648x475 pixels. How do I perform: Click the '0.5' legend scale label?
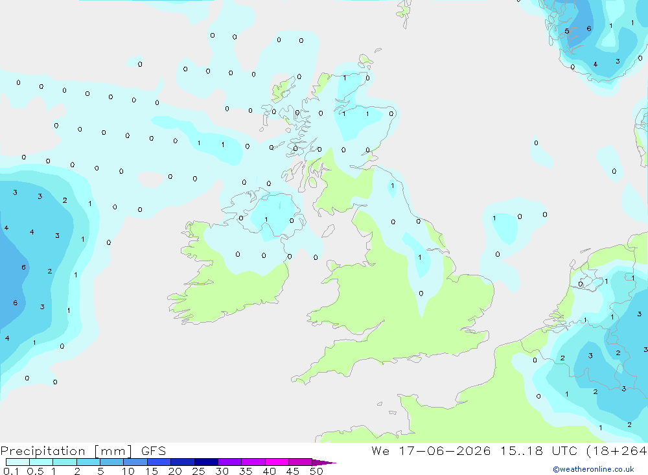35,471
